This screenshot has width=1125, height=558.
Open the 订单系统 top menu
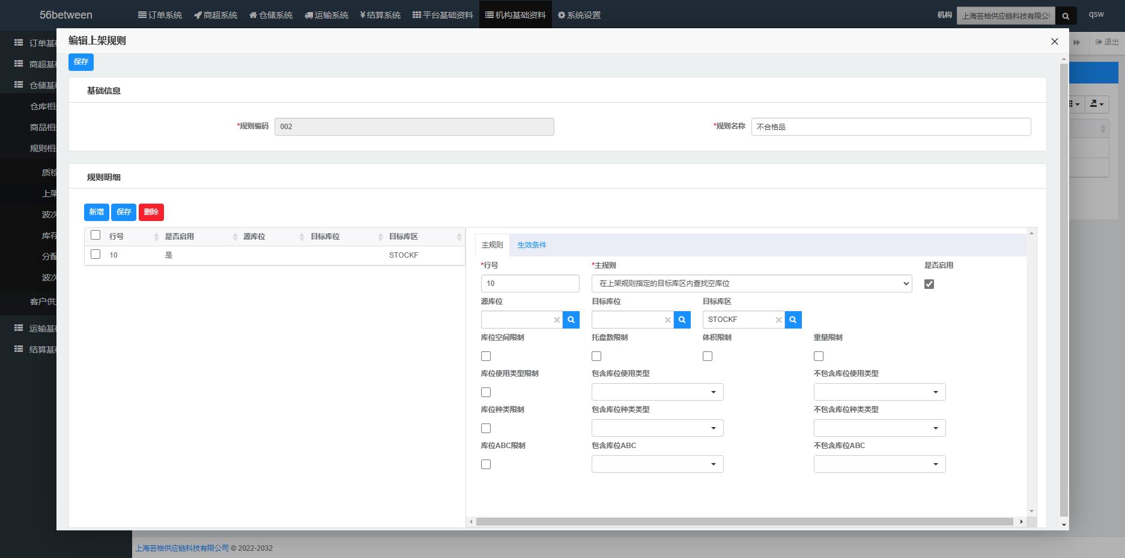pyautogui.click(x=160, y=15)
